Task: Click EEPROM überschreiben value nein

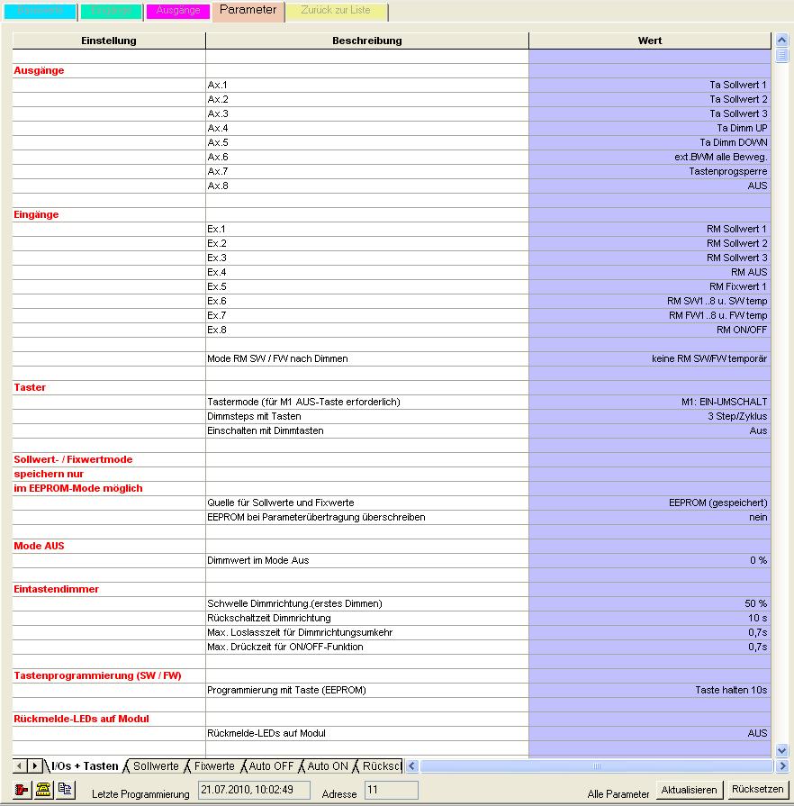Action: [650, 517]
